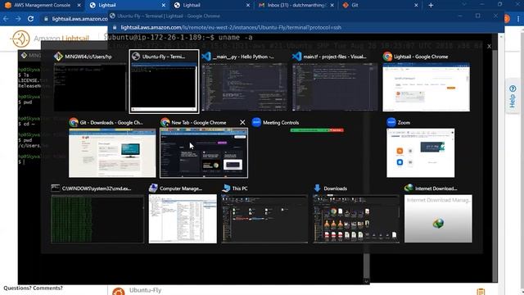Select the Ubuntu-Fly Terminal window thumbnail
Image resolution: width=524 pixels, height=295 pixels.
(164, 87)
